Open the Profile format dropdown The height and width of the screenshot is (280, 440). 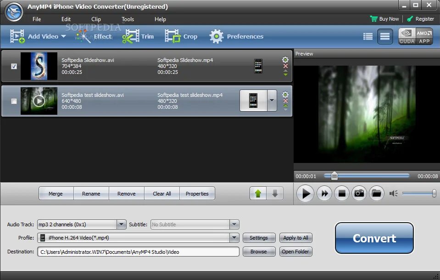click(x=234, y=238)
